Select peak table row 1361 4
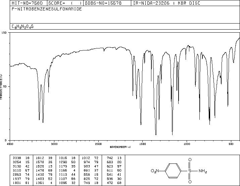The image size is (240, 186). pyautogui.click(x=44, y=183)
